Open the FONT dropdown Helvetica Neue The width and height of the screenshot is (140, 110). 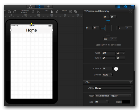(x=113, y=96)
